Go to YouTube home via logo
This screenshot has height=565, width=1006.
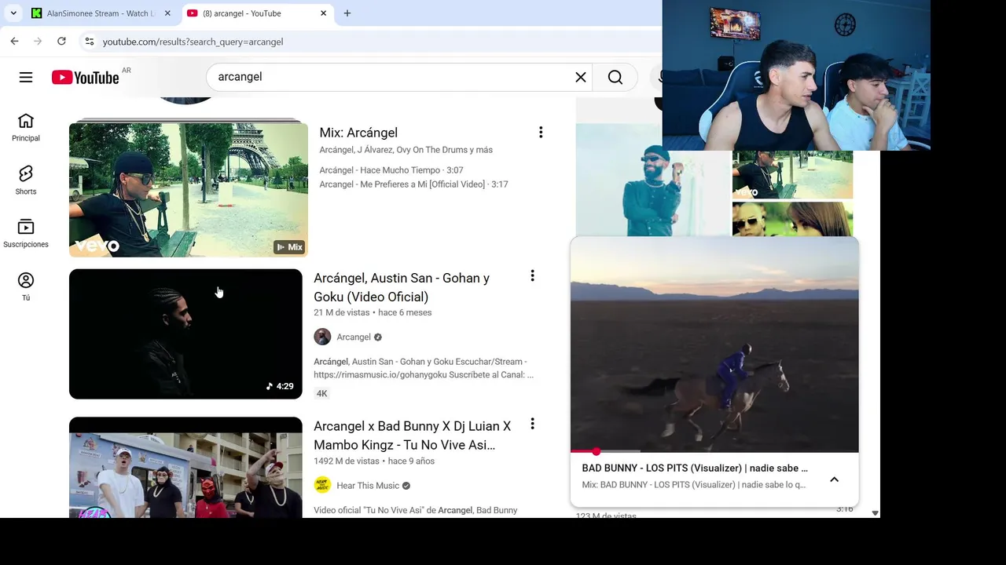coord(85,77)
